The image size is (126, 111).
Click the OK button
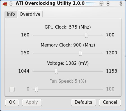[x=12, y=102]
